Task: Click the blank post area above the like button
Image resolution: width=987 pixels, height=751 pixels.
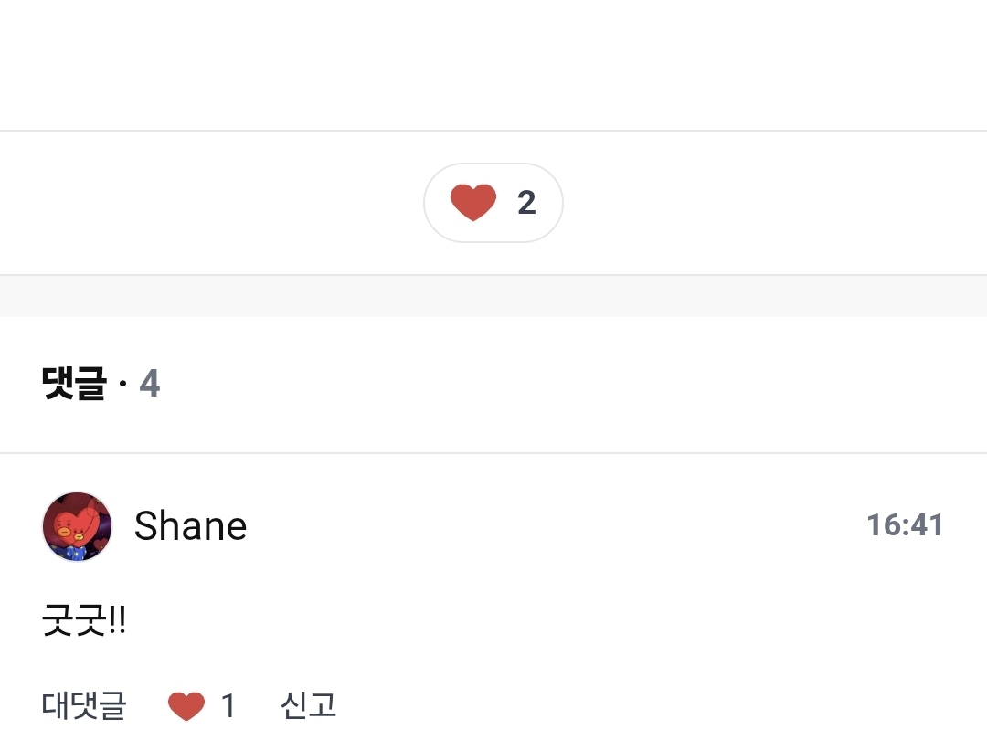Action: (x=493, y=64)
